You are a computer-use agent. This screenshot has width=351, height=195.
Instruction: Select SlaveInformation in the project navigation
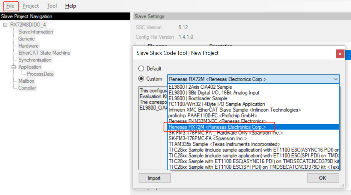pos(36,32)
